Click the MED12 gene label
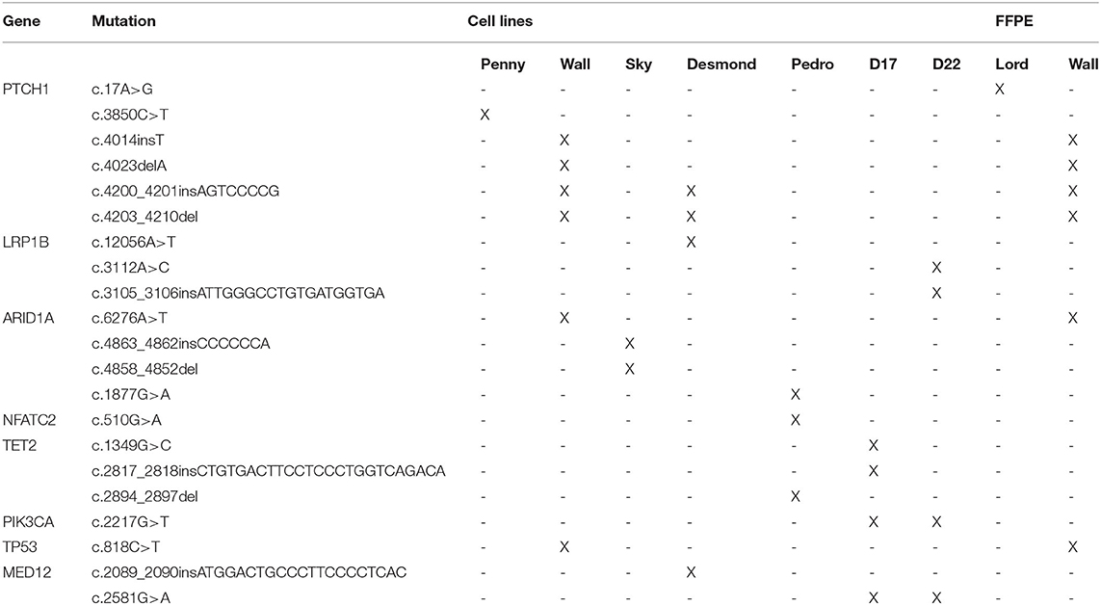Viewport: 1101px width, 605px height. (27, 572)
